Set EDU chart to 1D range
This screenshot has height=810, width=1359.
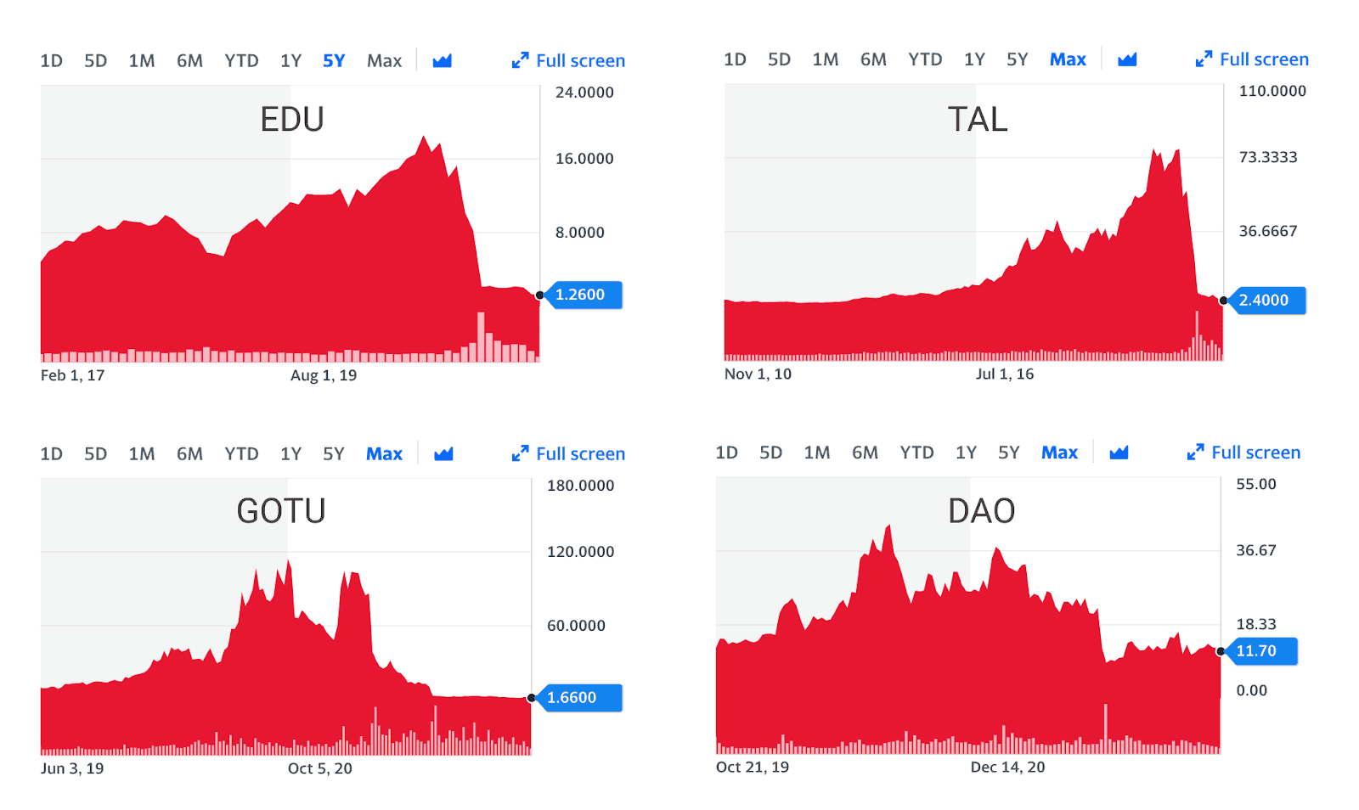pyautogui.click(x=51, y=61)
